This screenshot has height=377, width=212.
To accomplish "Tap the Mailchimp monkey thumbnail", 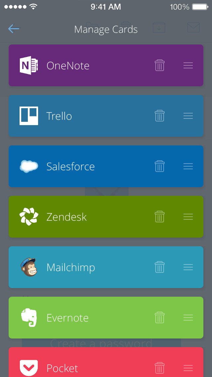I will tap(29, 267).
